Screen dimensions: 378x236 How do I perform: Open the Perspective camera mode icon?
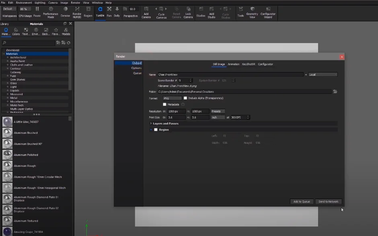point(125,9)
